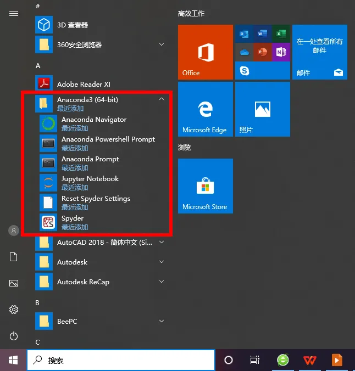Open the 照片 photos tile
The image size is (355, 371).
coord(263,109)
